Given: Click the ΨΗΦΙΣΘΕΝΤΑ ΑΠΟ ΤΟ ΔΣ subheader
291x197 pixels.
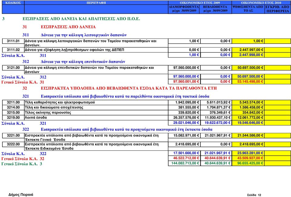Looking at the screenshot, I should pos(248,9).
